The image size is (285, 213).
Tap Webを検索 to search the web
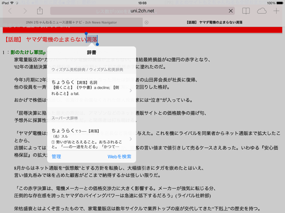point(119,157)
